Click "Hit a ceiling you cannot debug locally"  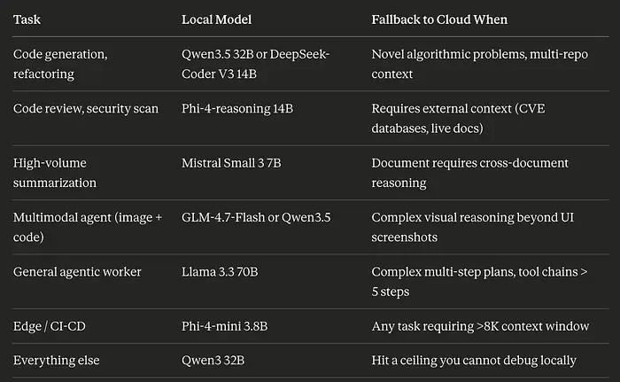point(474,361)
